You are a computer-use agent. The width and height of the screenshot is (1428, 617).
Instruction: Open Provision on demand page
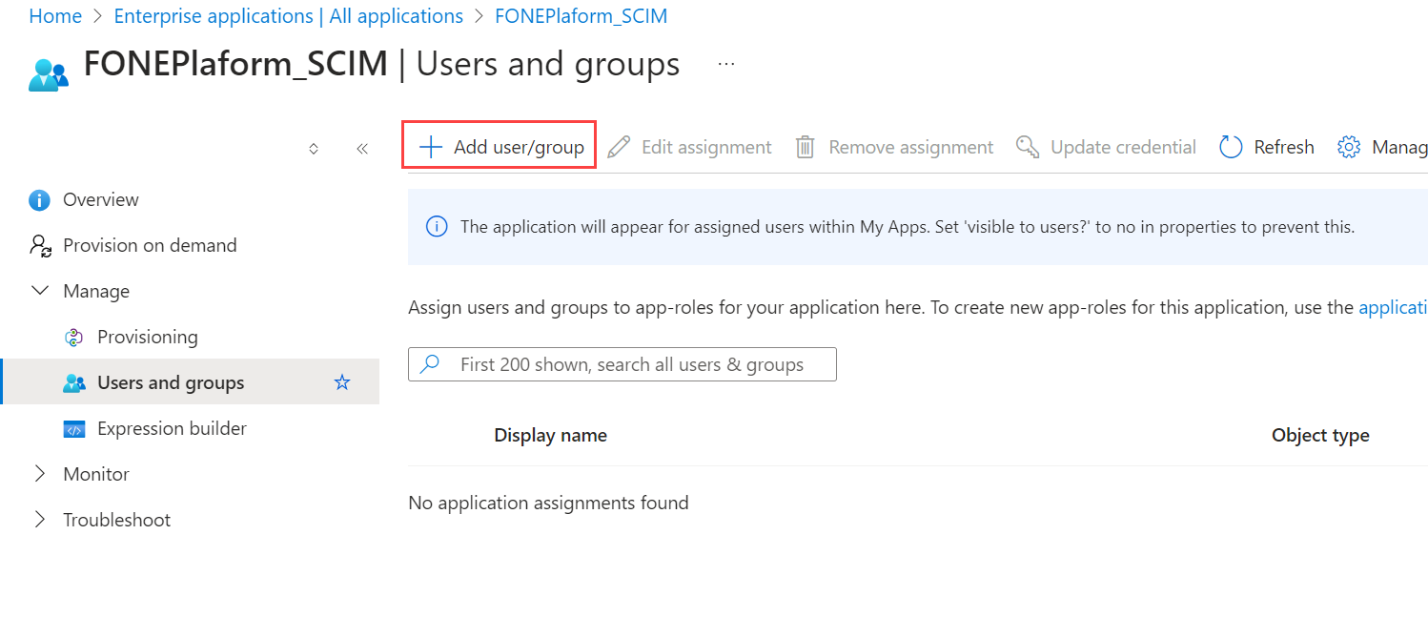point(150,245)
